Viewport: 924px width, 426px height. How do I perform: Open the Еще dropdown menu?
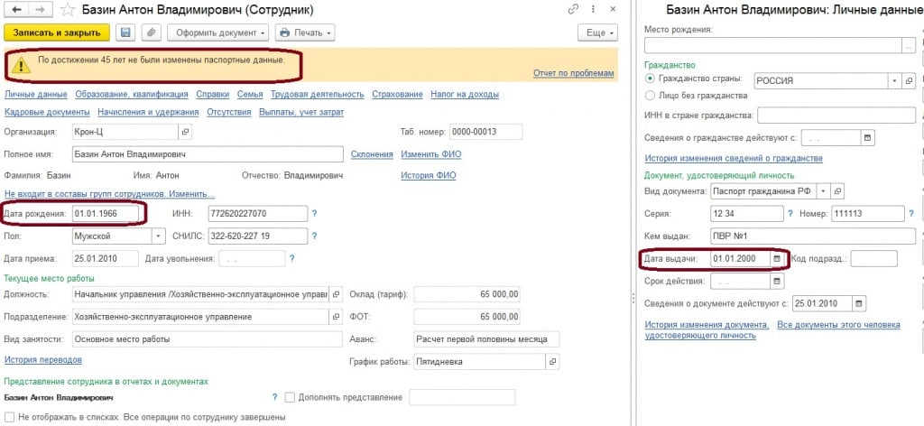click(597, 33)
